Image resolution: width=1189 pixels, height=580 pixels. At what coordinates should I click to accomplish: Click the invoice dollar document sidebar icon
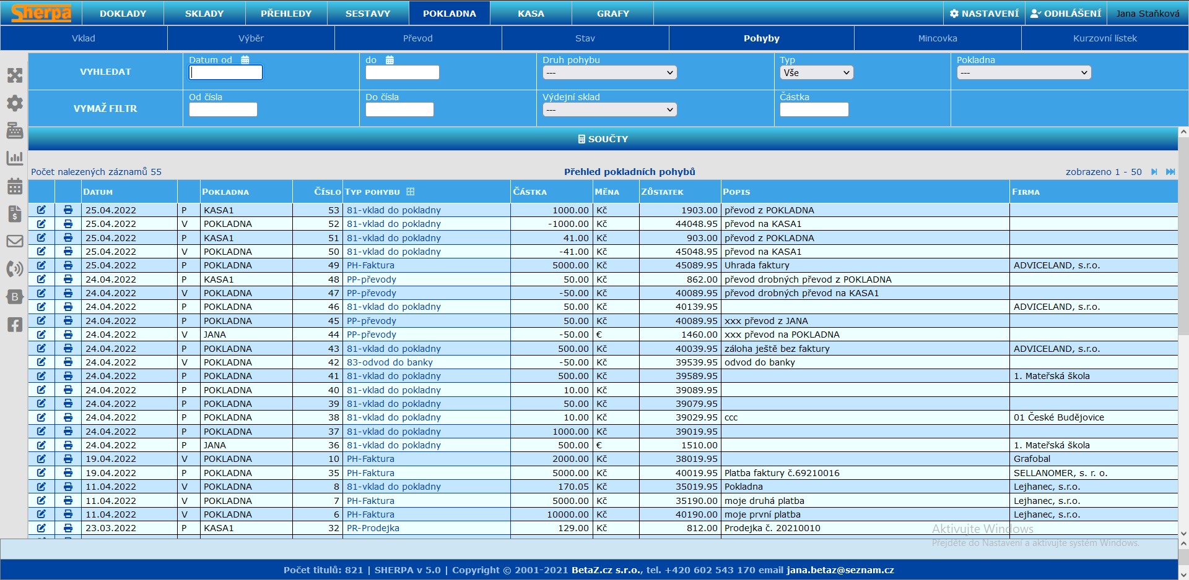coord(15,214)
